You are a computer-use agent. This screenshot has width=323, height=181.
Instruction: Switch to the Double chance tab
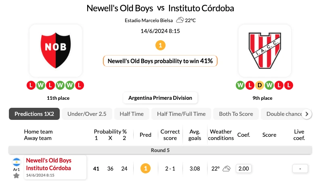coord(284,114)
